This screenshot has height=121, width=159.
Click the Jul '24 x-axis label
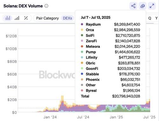pos(83,117)
